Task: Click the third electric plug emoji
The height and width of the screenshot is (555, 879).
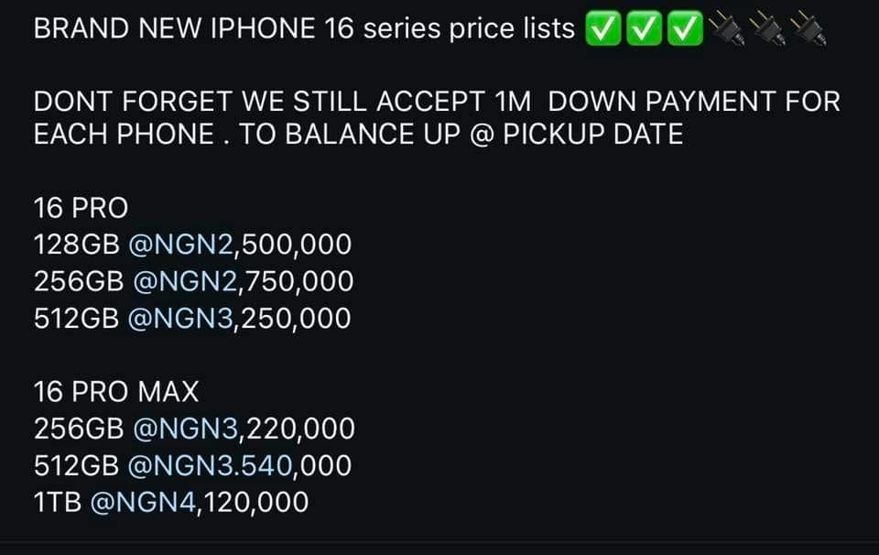Action: (808, 28)
